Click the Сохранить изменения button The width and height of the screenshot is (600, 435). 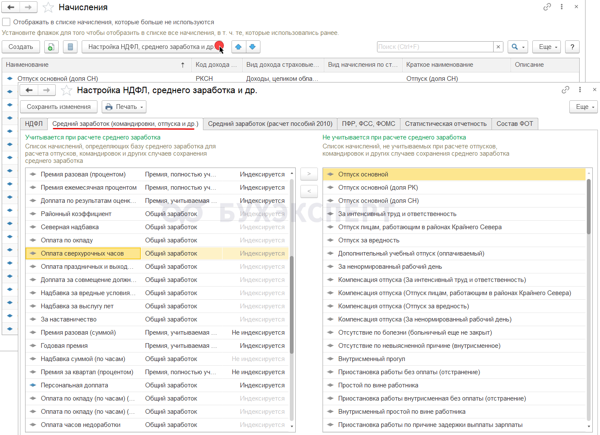click(59, 107)
